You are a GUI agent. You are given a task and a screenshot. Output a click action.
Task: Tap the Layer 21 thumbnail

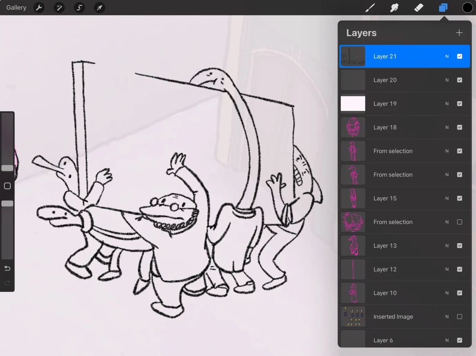[x=353, y=57]
